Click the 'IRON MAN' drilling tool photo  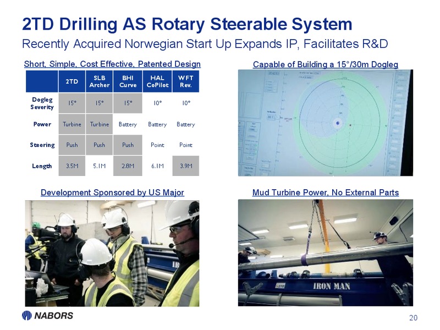tap(326, 253)
